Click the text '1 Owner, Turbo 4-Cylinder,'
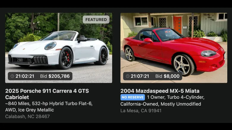Screen dimensions: 232x130 (176, 97)
